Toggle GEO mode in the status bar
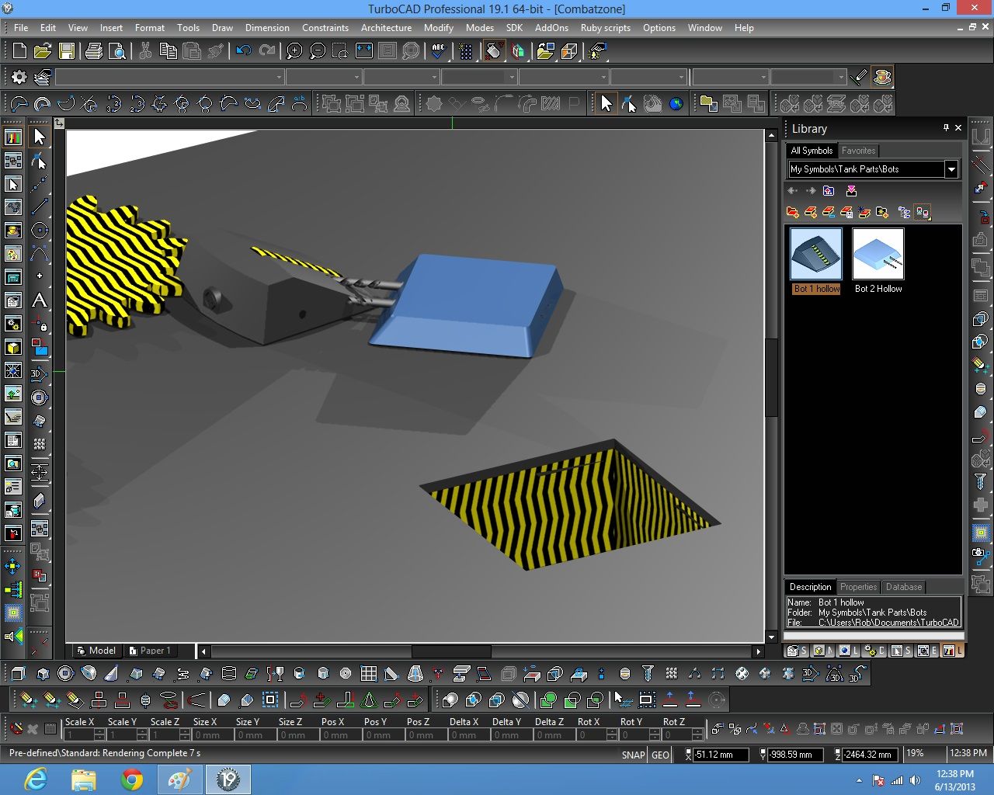The image size is (994, 795). click(660, 755)
